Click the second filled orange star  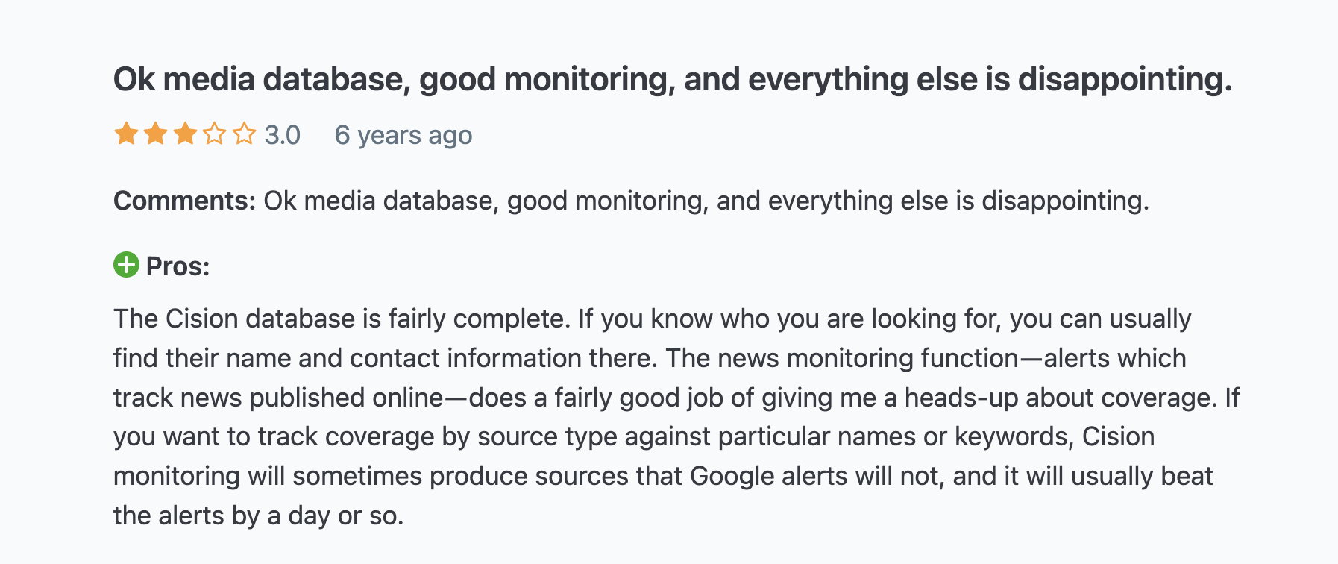tap(155, 134)
